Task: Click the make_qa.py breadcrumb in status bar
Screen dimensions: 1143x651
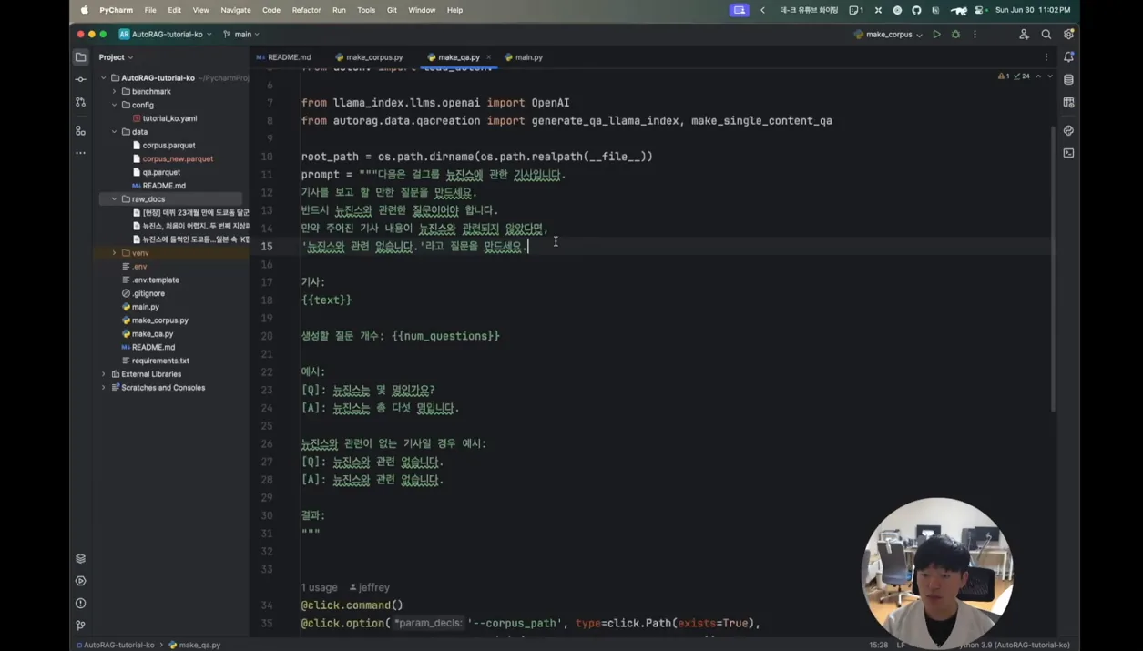Action: tap(195, 645)
